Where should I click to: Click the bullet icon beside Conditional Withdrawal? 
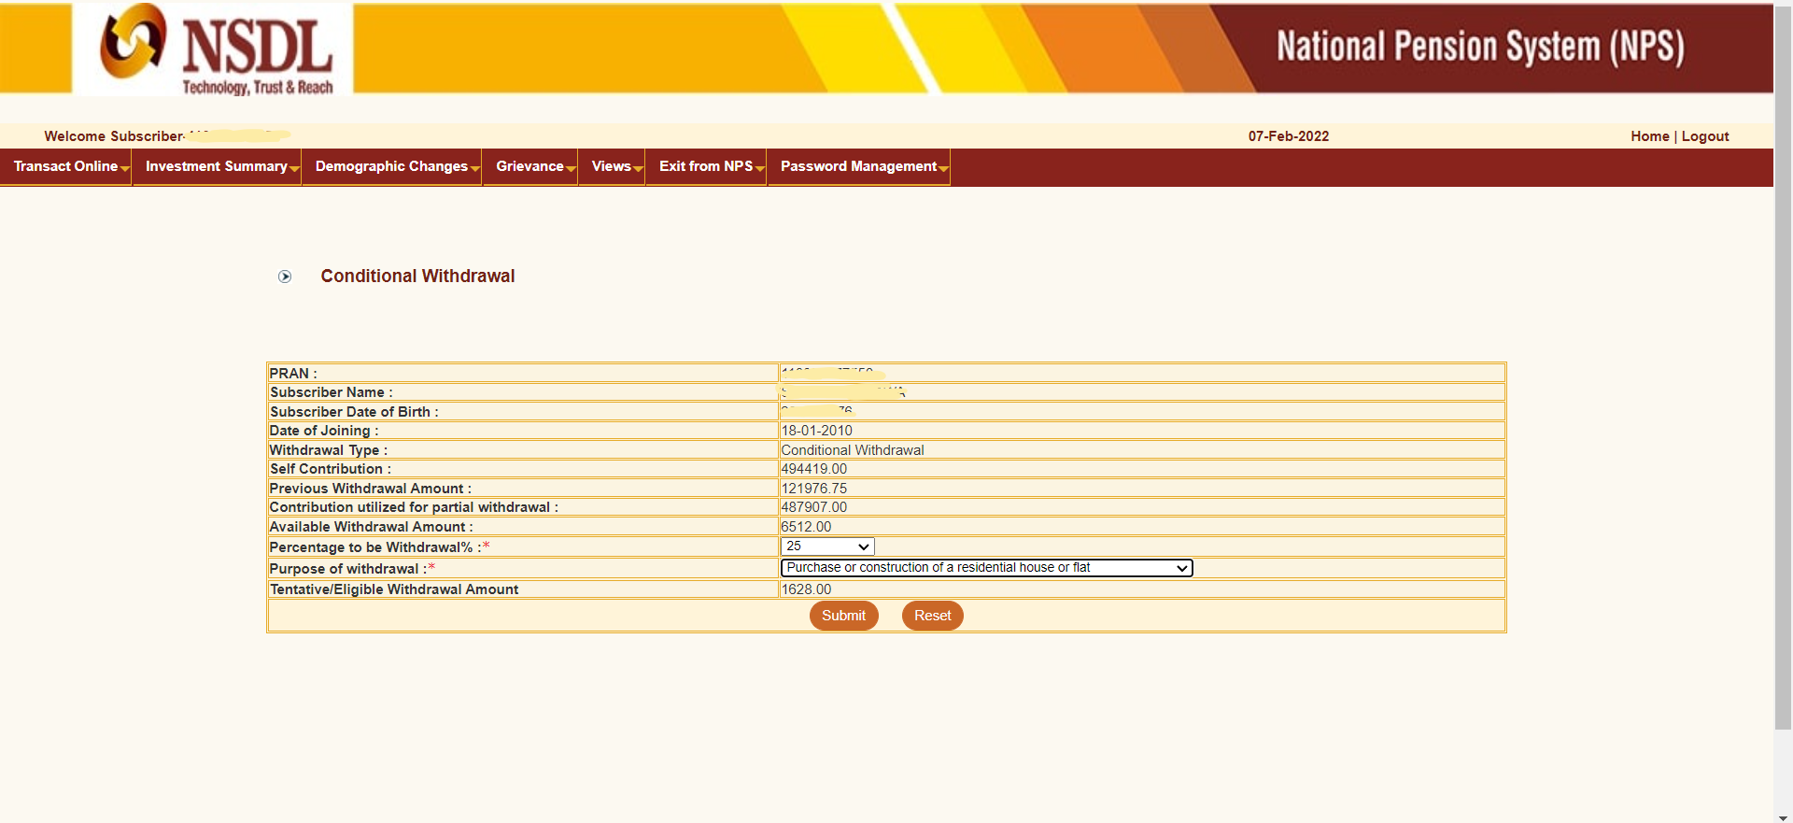point(285,277)
